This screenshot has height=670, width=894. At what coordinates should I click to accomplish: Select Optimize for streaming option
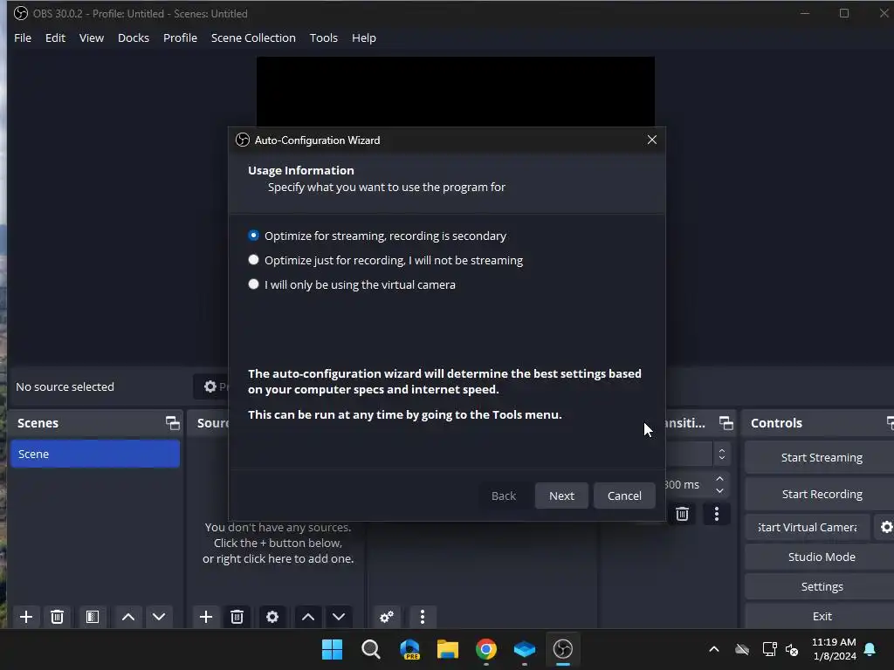[377, 236]
